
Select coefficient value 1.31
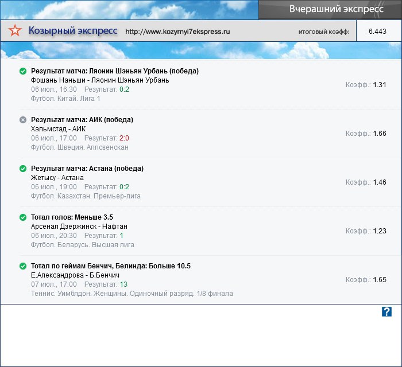pos(380,85)
